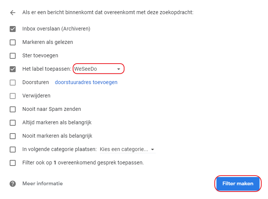Check Filter ook op overeenkomend gesprek
This screenshot has width=268, height=199.
tap(13, 163)
